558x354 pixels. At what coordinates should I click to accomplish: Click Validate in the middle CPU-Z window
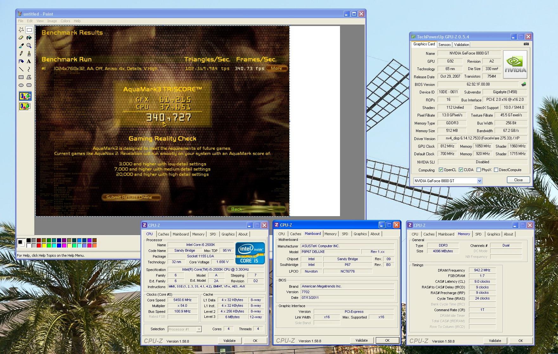[362, 340]
